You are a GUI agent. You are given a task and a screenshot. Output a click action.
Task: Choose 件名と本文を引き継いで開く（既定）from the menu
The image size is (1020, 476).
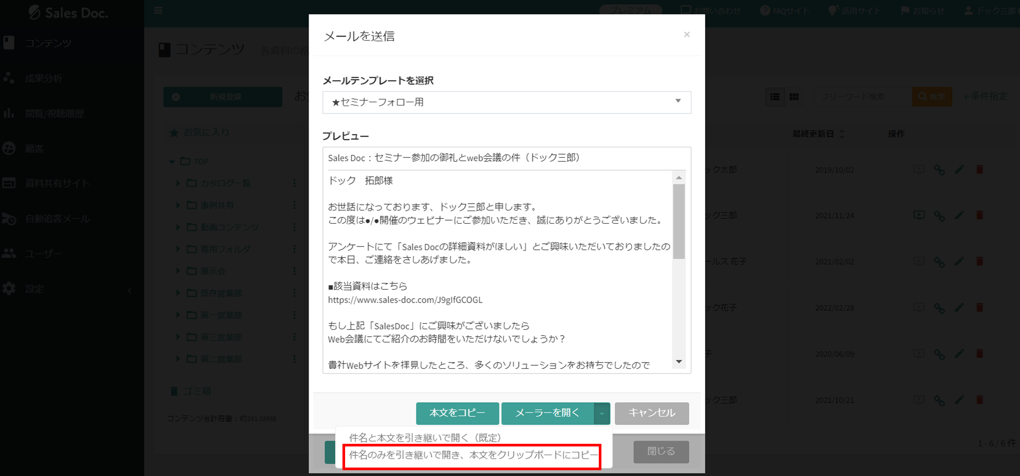[424, 437]
